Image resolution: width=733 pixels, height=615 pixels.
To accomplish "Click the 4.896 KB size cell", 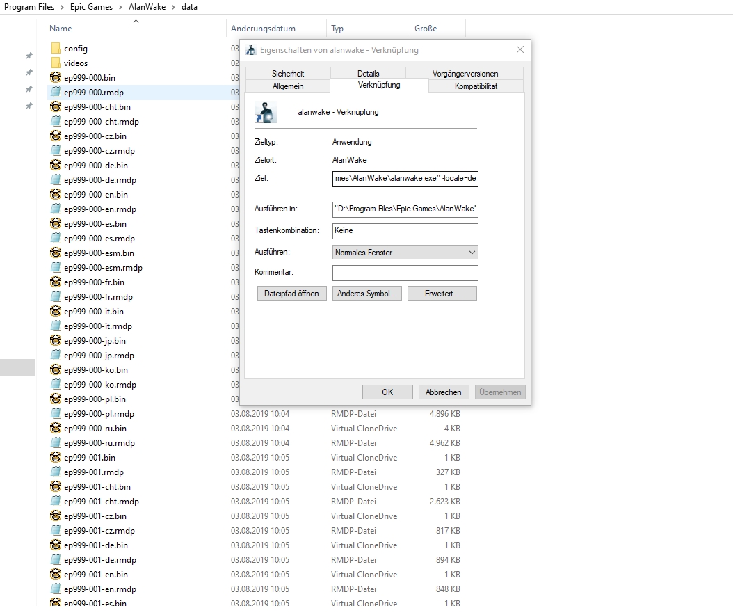I will 444,414.
